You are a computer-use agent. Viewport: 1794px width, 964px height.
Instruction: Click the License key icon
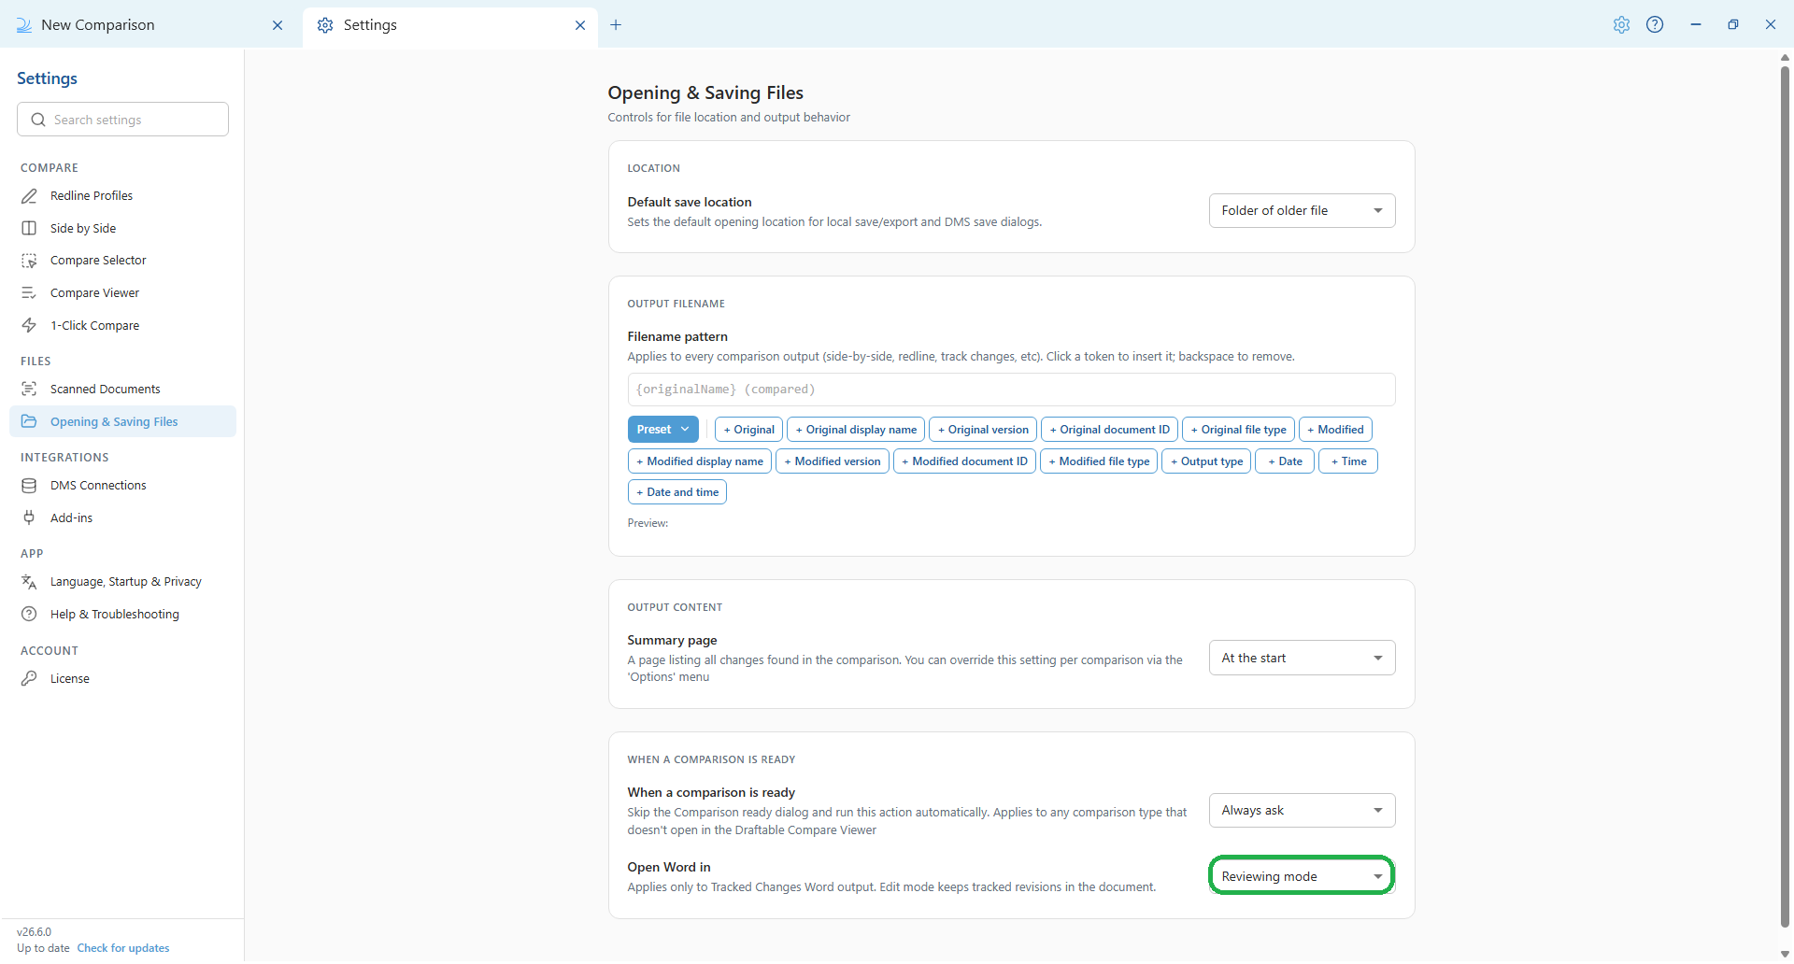(29, 679)
